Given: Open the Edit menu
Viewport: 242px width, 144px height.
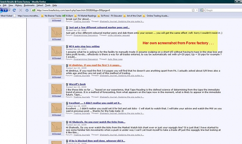Looking at the screenshot, I should (x=5, y=5).
